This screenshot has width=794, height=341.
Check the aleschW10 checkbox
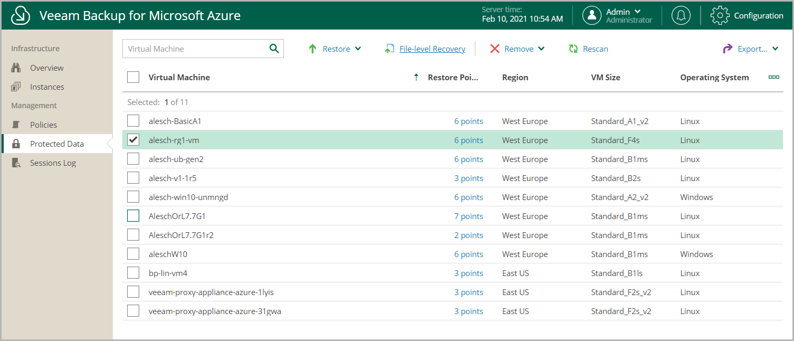click(x=133, y=254)
